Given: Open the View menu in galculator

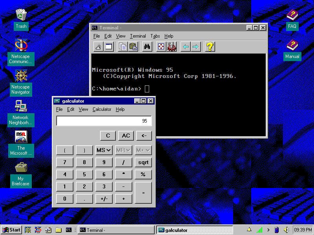Looking at the screenshot, I should click(x=83, y=109).
